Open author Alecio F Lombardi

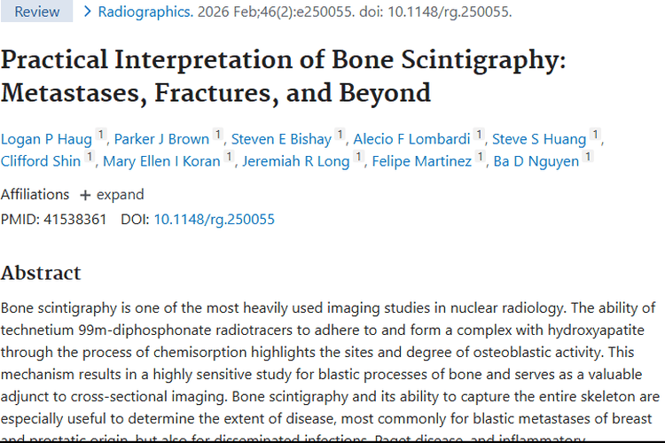[412, 139]
